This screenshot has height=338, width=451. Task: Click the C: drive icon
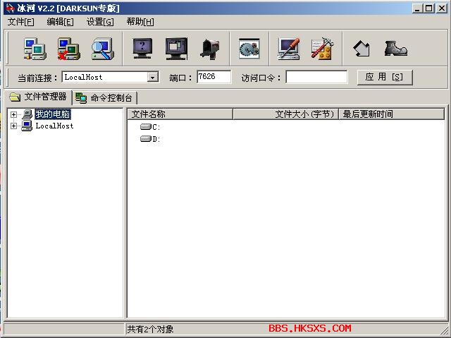click(146, 127)
